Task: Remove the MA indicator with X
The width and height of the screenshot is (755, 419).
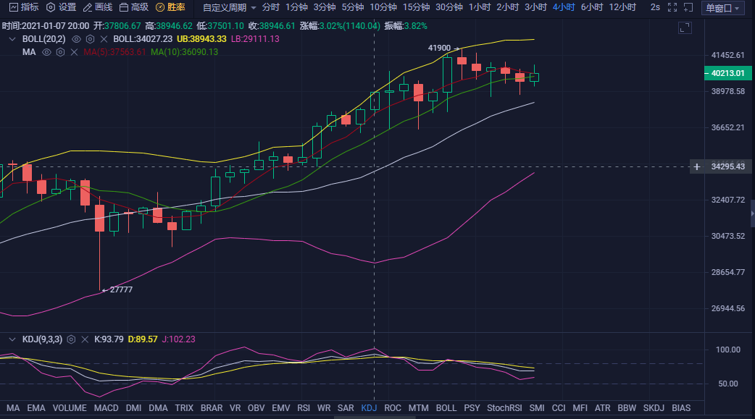Action: click(x=74, y=52)
